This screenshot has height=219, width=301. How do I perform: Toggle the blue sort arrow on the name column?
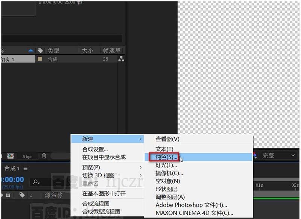[30, 50]
